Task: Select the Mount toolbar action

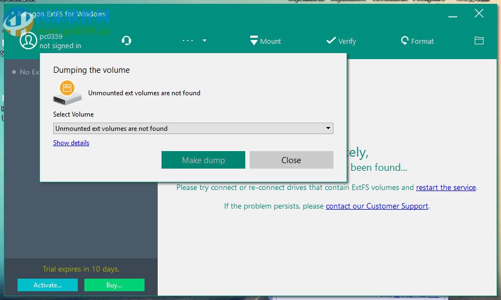Action: point(266,41)
